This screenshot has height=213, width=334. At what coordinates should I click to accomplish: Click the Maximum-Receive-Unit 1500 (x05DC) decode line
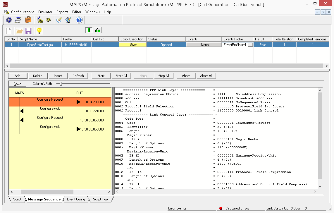(178, 164)
